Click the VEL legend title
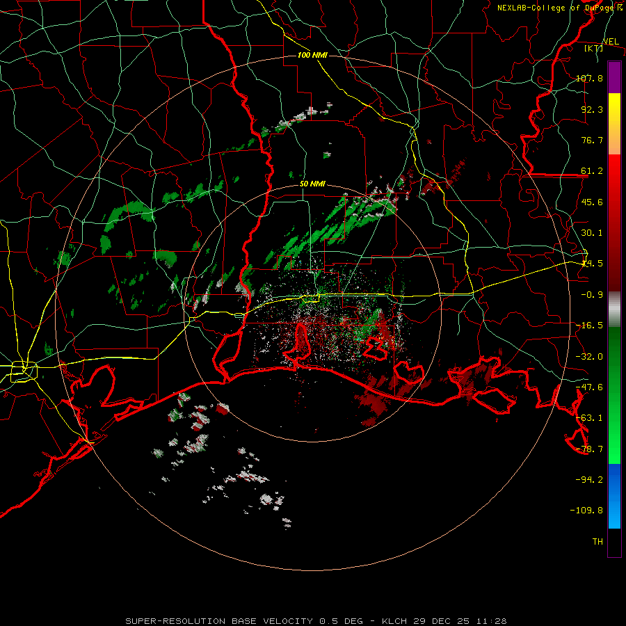Screen dimensions: 626x626 (611, 42)
